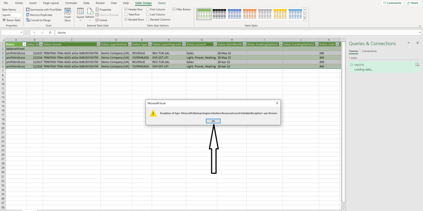This screenshot has height=211, width=423.
Task: Open the View tab
Action: pyautogui.click(x=114, y=3)
